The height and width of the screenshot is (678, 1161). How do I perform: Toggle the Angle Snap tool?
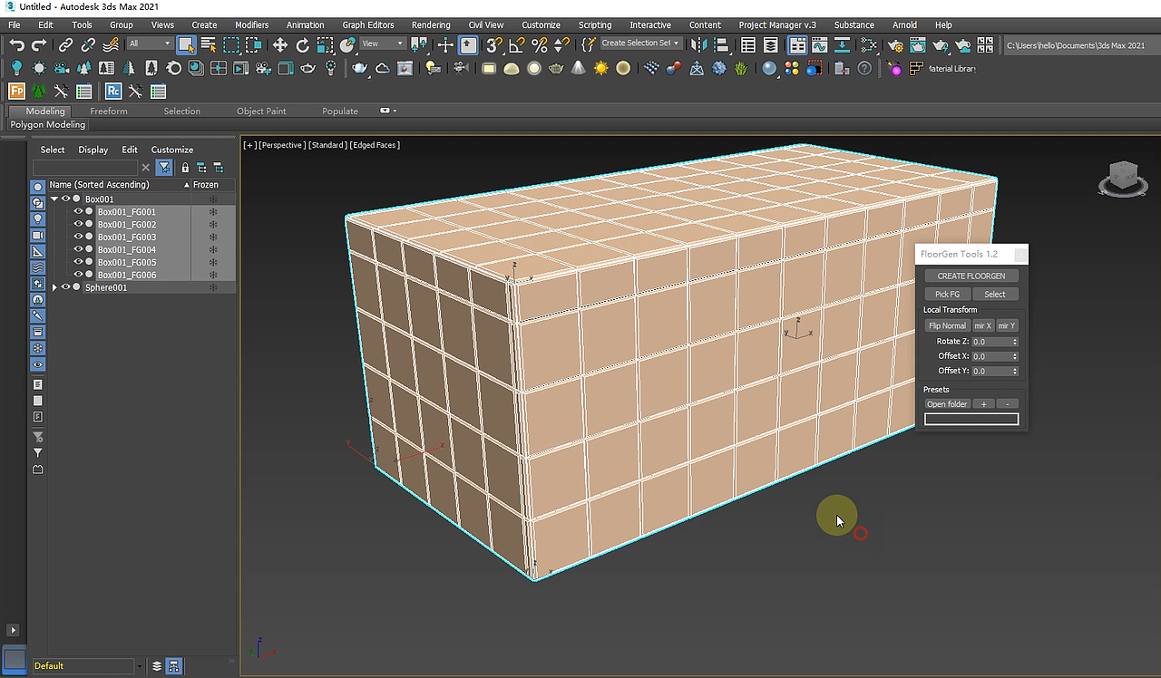(x=517, y=44)
